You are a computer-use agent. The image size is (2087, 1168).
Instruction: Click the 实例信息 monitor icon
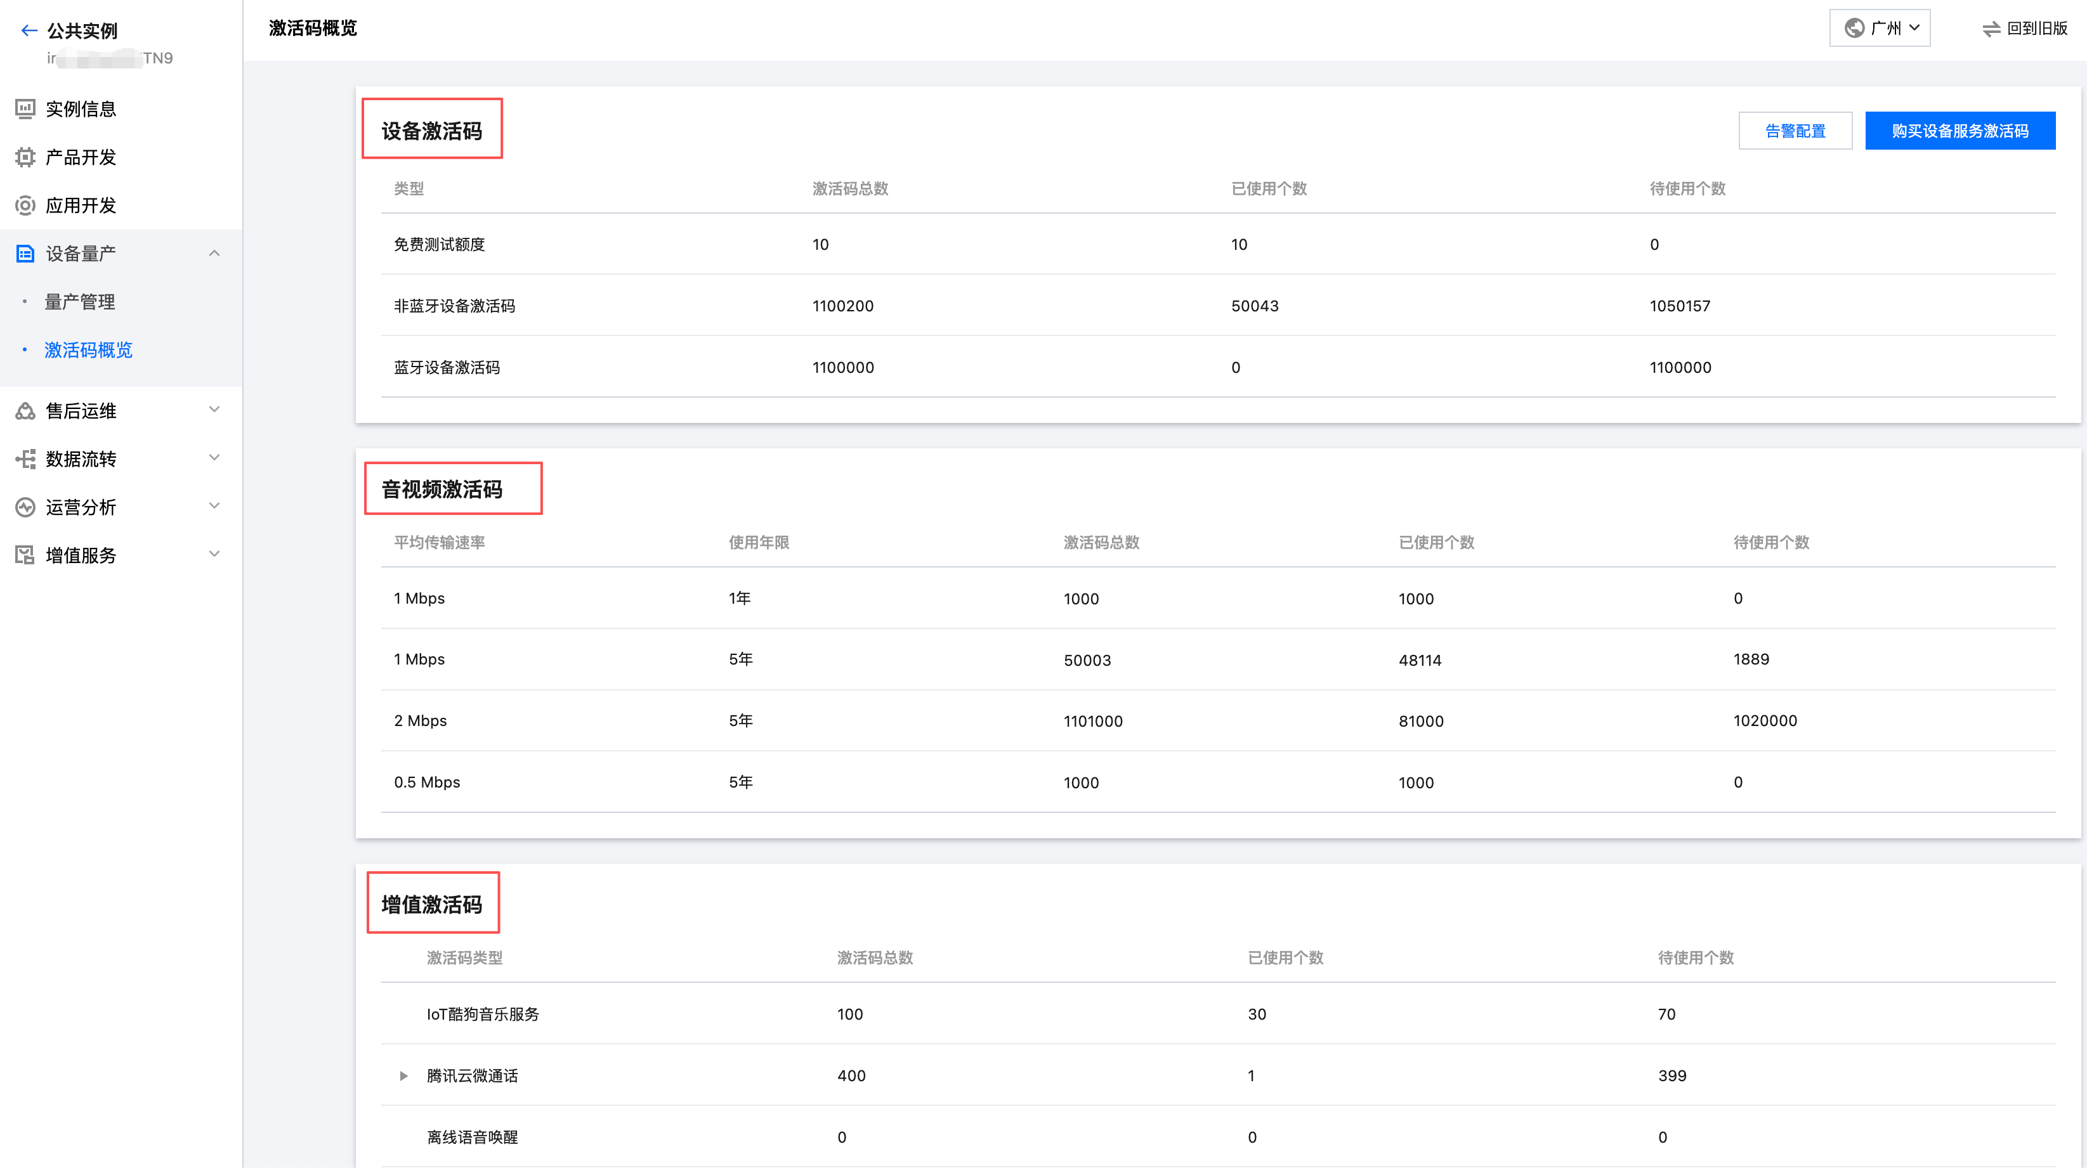coord(25,108)
